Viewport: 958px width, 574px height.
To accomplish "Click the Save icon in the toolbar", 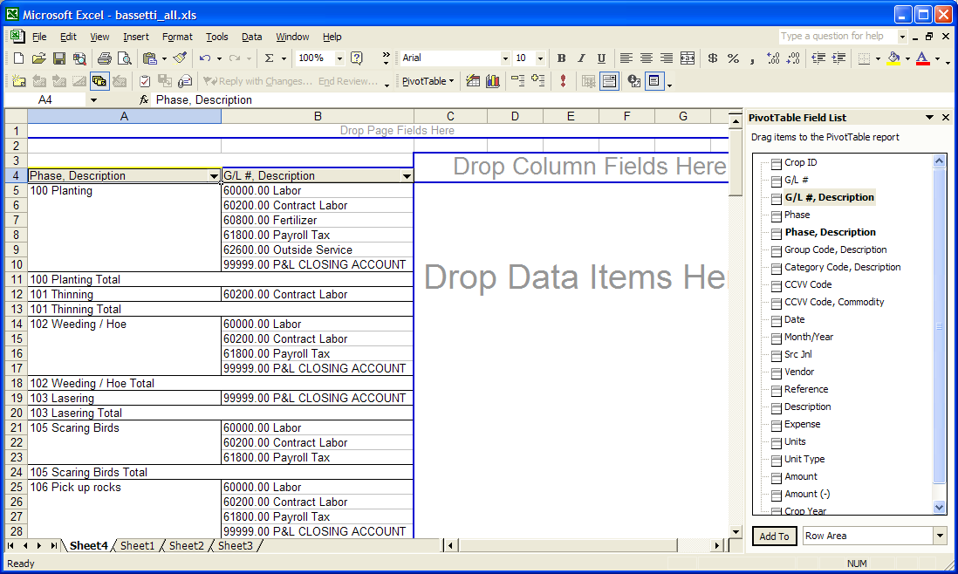I will (x=59, y=58).
